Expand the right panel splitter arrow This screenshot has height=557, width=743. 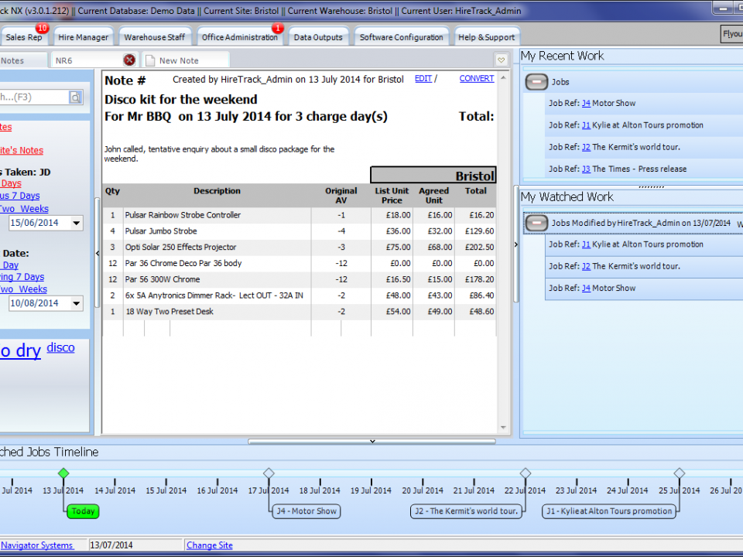pos(516,244)
